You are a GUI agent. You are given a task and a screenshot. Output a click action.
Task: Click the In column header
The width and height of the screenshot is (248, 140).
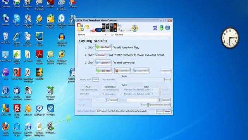105,35
